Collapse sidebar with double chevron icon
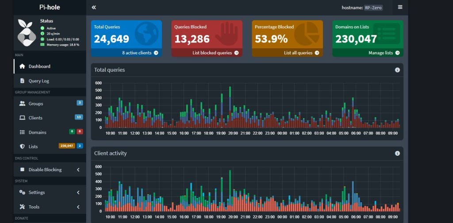 [x=94, y=8]
